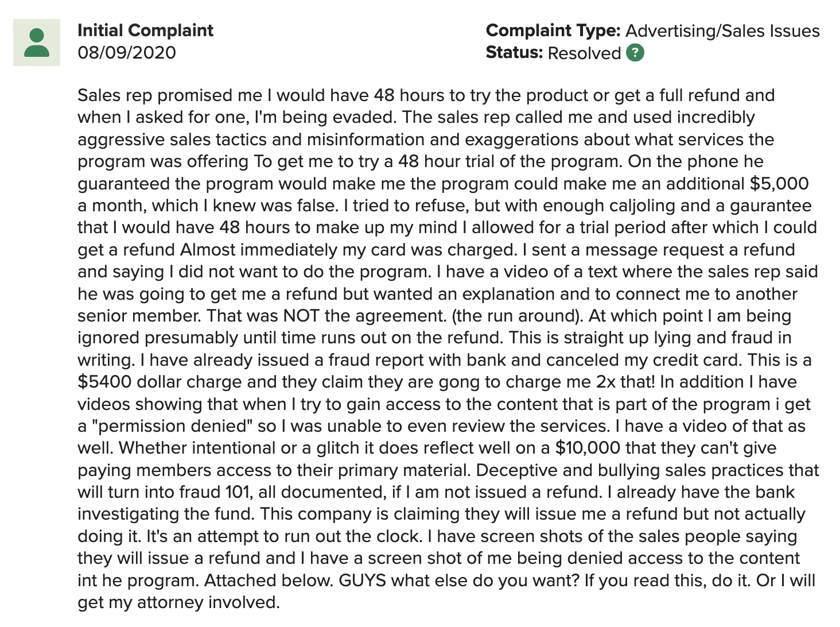Click the final line about attorney involved
Screen dimensions: 840x627
[x=179, y=602]
